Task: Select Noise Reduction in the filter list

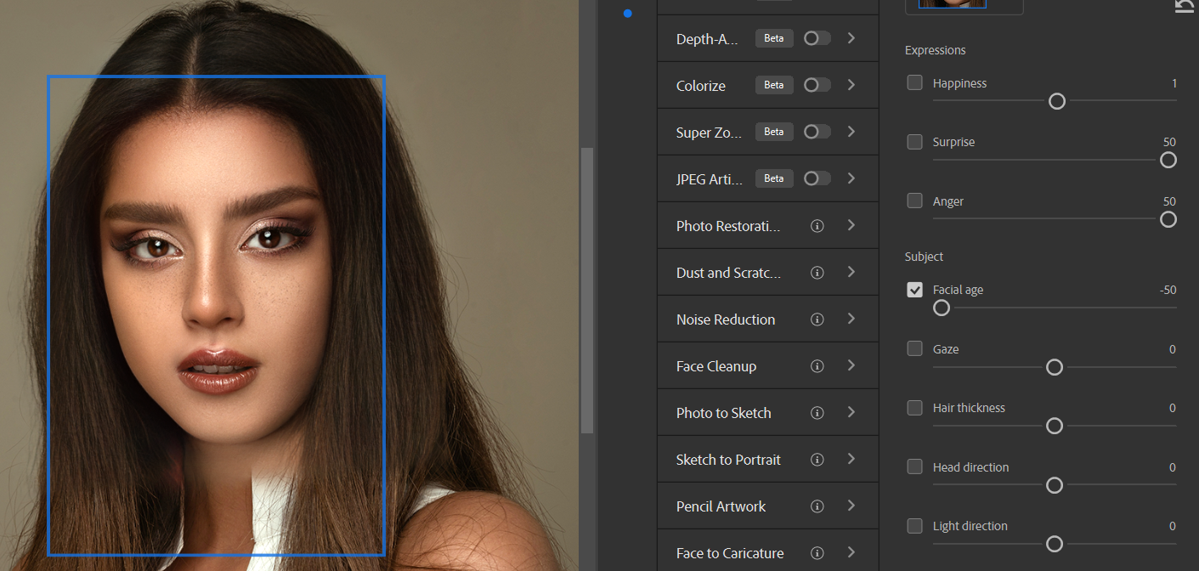Action: tap(725, 319)
